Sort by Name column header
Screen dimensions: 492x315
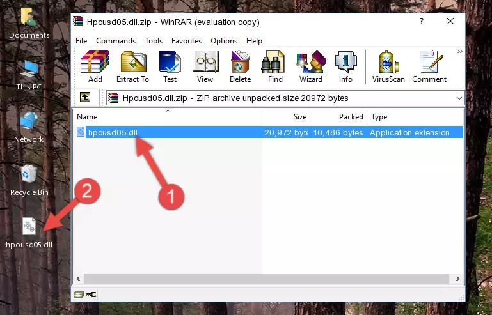168,117
